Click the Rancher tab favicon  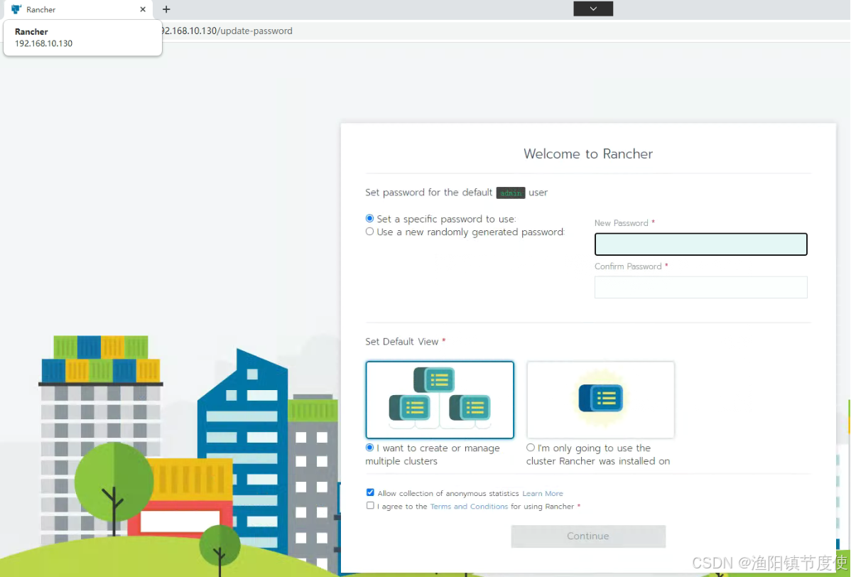[16, 9]
